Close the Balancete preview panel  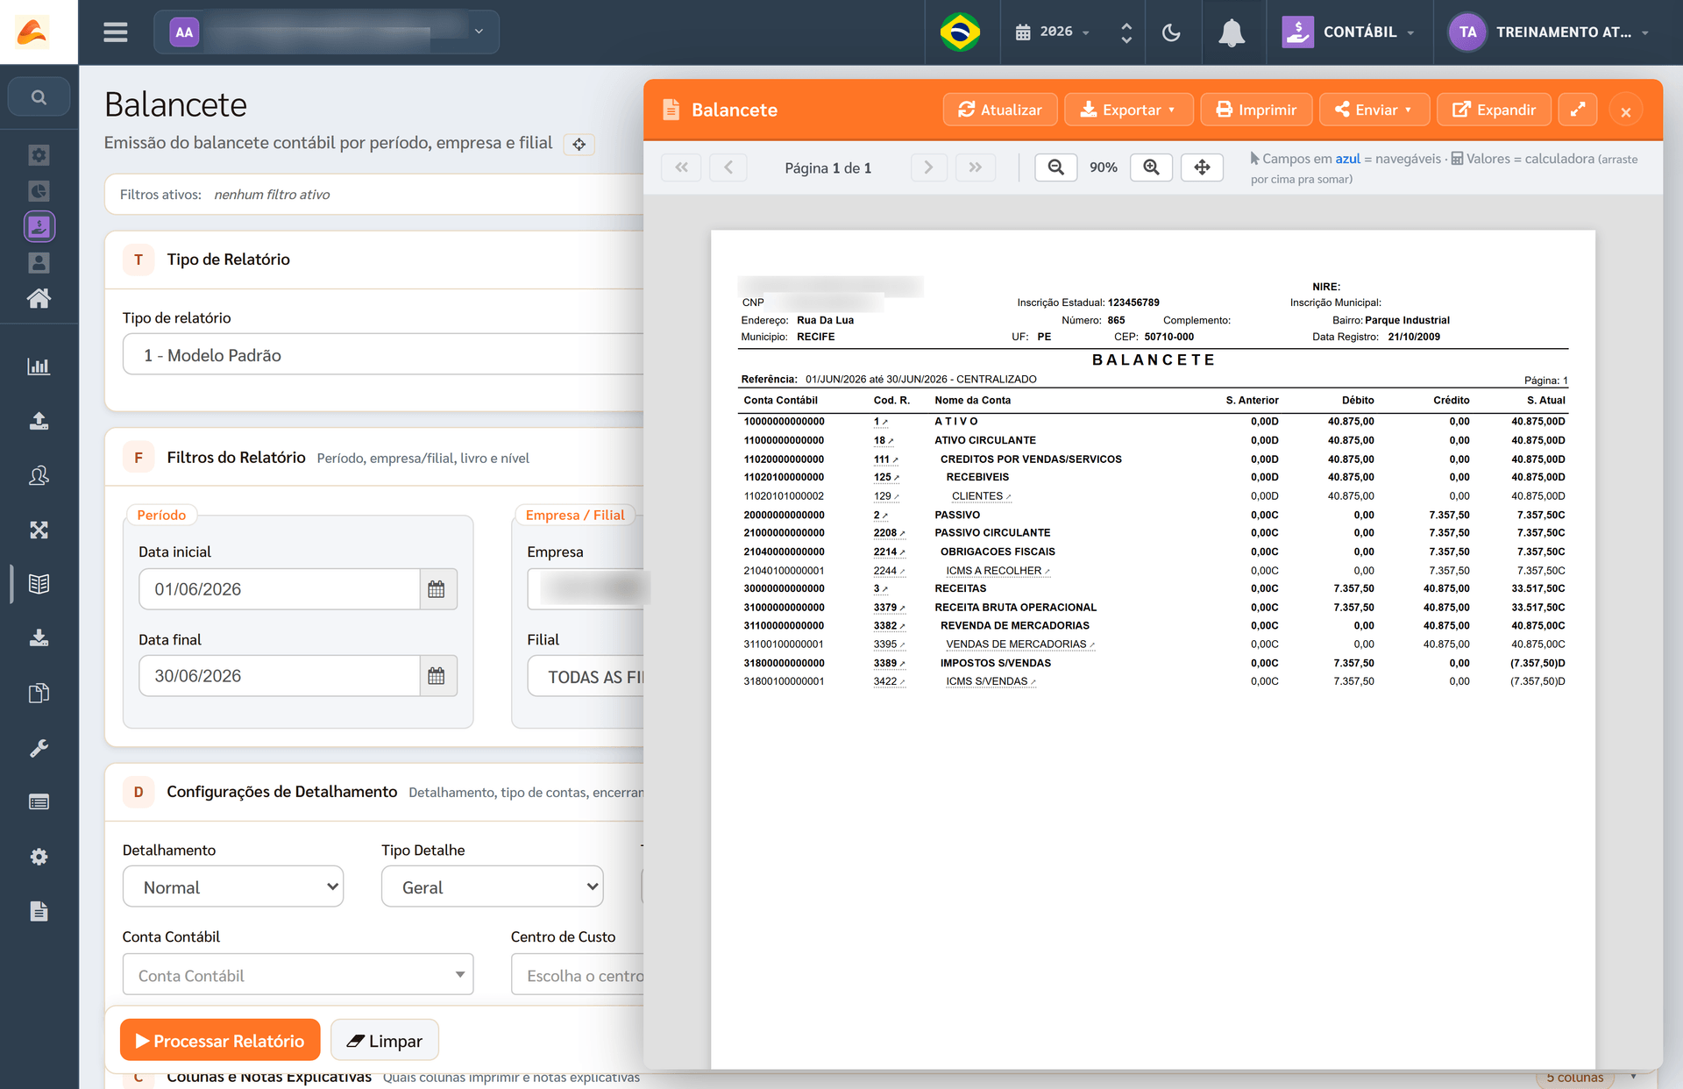click(x=1626, y=111)
